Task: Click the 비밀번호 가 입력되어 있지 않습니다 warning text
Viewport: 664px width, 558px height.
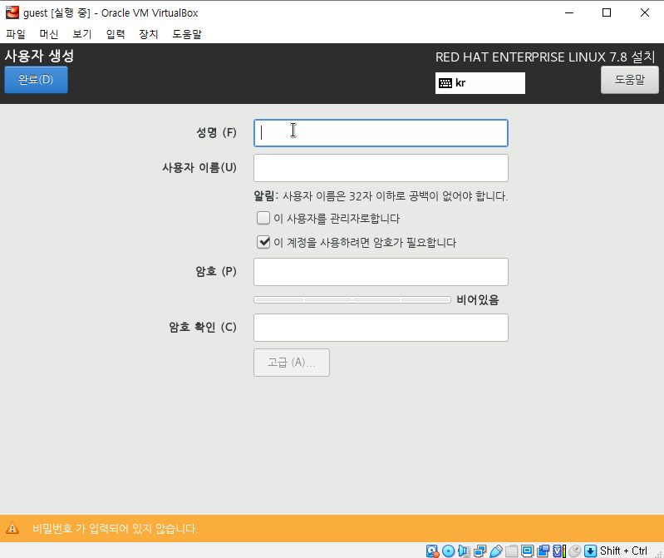Action: click(x=116, y=529)
